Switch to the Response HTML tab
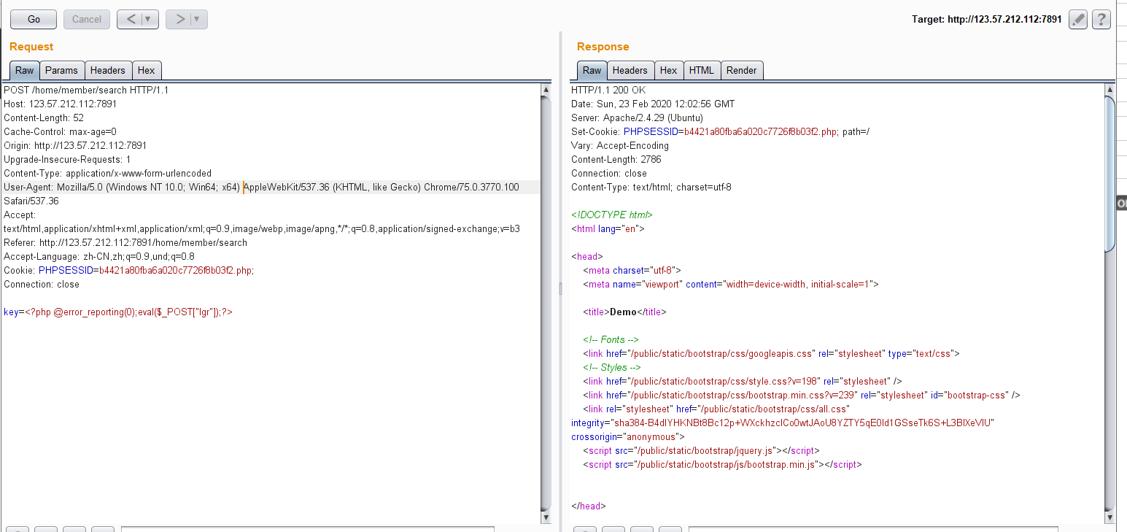Viewport: 1127px width, 532px height. 702,71
